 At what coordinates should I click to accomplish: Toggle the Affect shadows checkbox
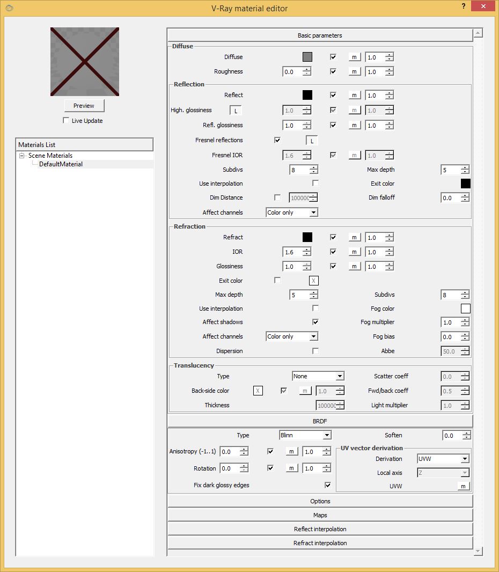315,322
